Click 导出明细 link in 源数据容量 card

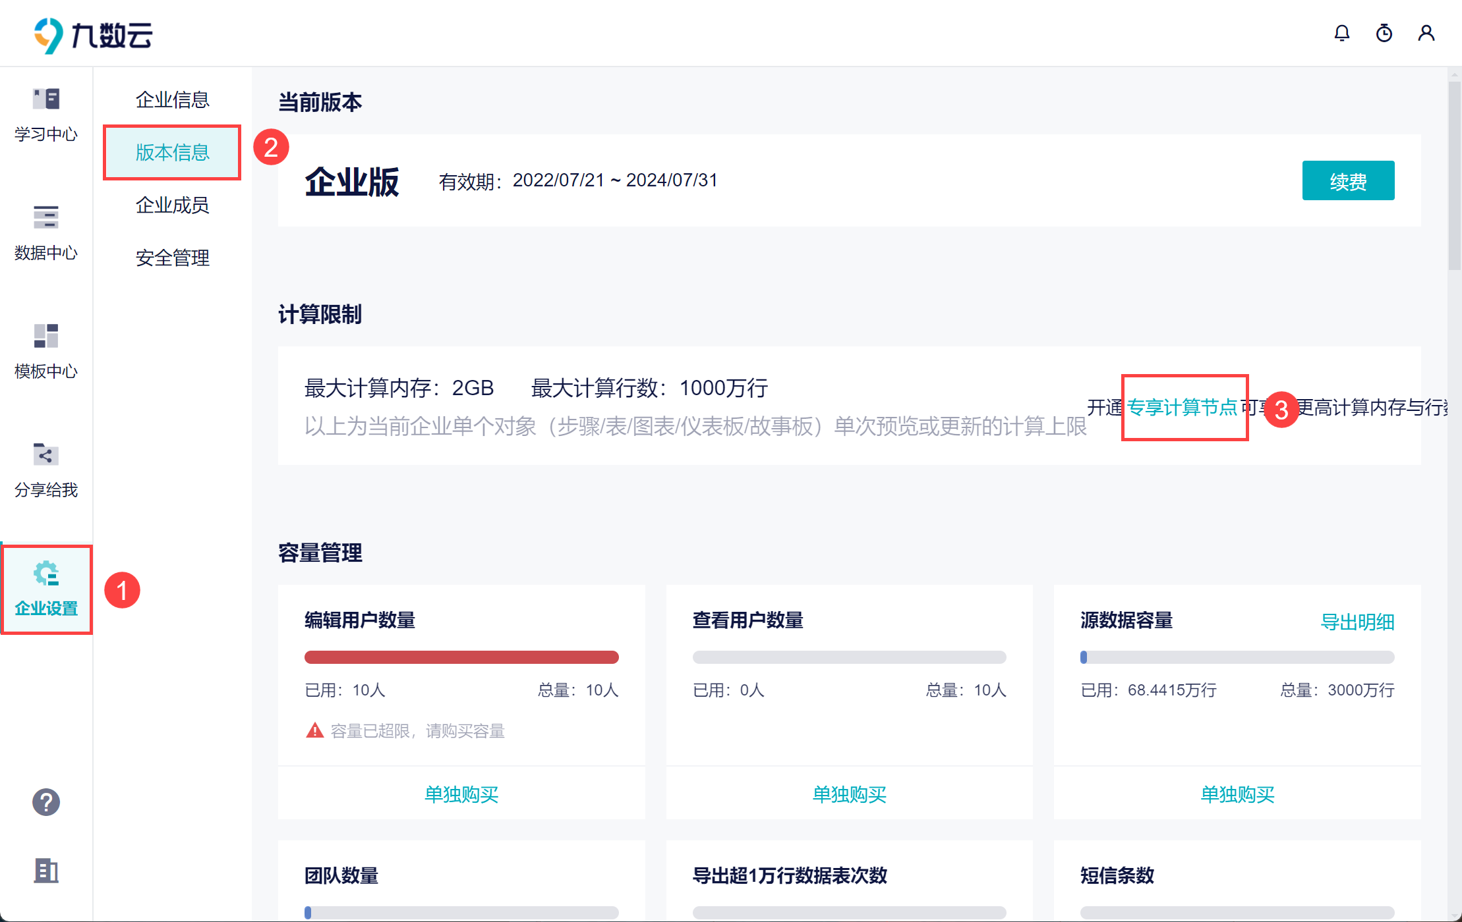click(x=1357, y=622)
